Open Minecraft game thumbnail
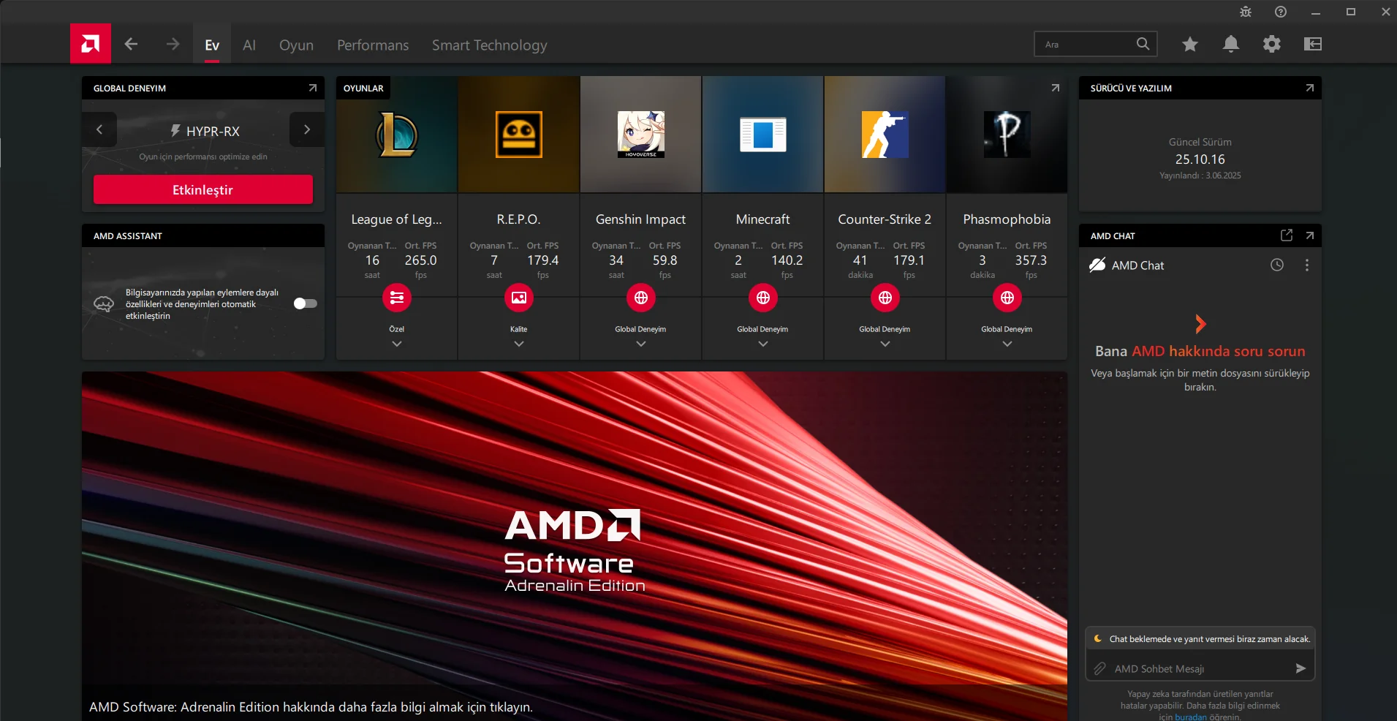1397x721 pixels. [x=763, y=135]
